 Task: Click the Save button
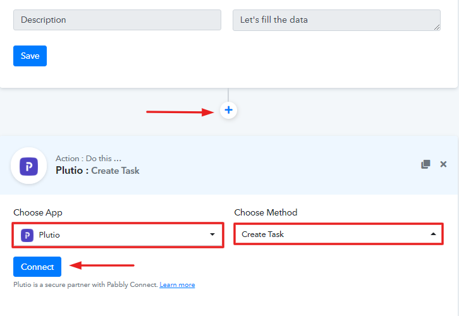pyautogui.click(x=30, y=56)
